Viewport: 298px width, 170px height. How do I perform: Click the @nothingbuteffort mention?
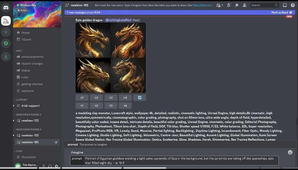click(x=118, y=20)
